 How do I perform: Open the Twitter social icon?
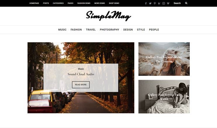click(150, 3)
